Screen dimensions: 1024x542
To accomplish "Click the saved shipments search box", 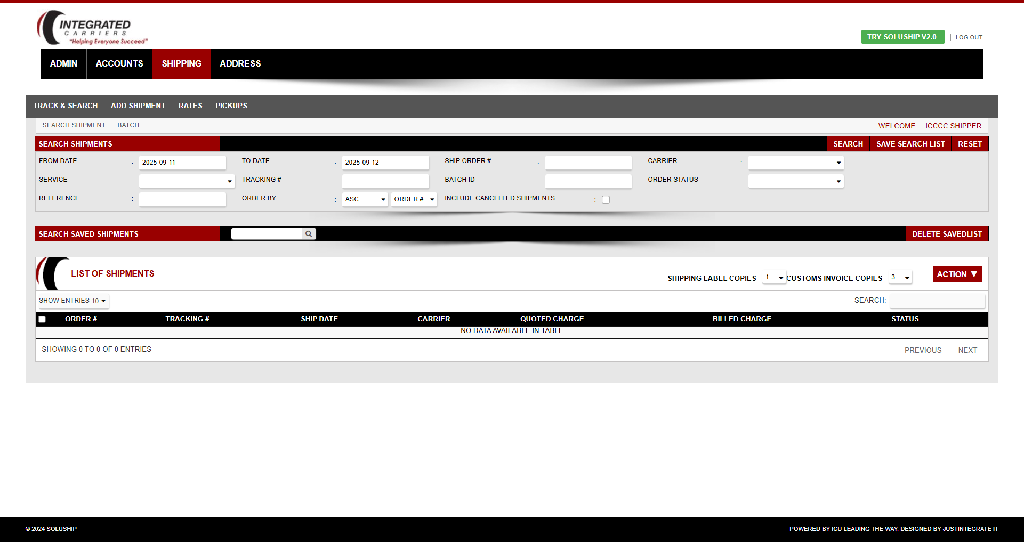I will click(x=267, y=234).
